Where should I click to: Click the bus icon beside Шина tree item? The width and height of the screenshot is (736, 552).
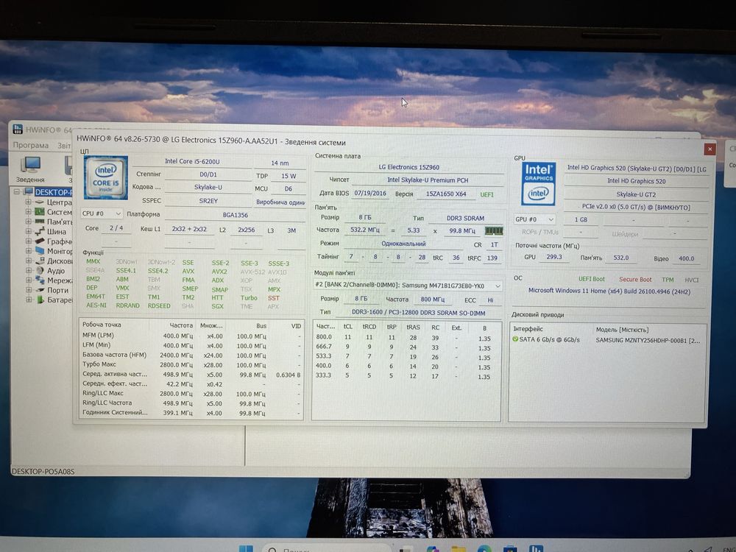pos(40,231)
